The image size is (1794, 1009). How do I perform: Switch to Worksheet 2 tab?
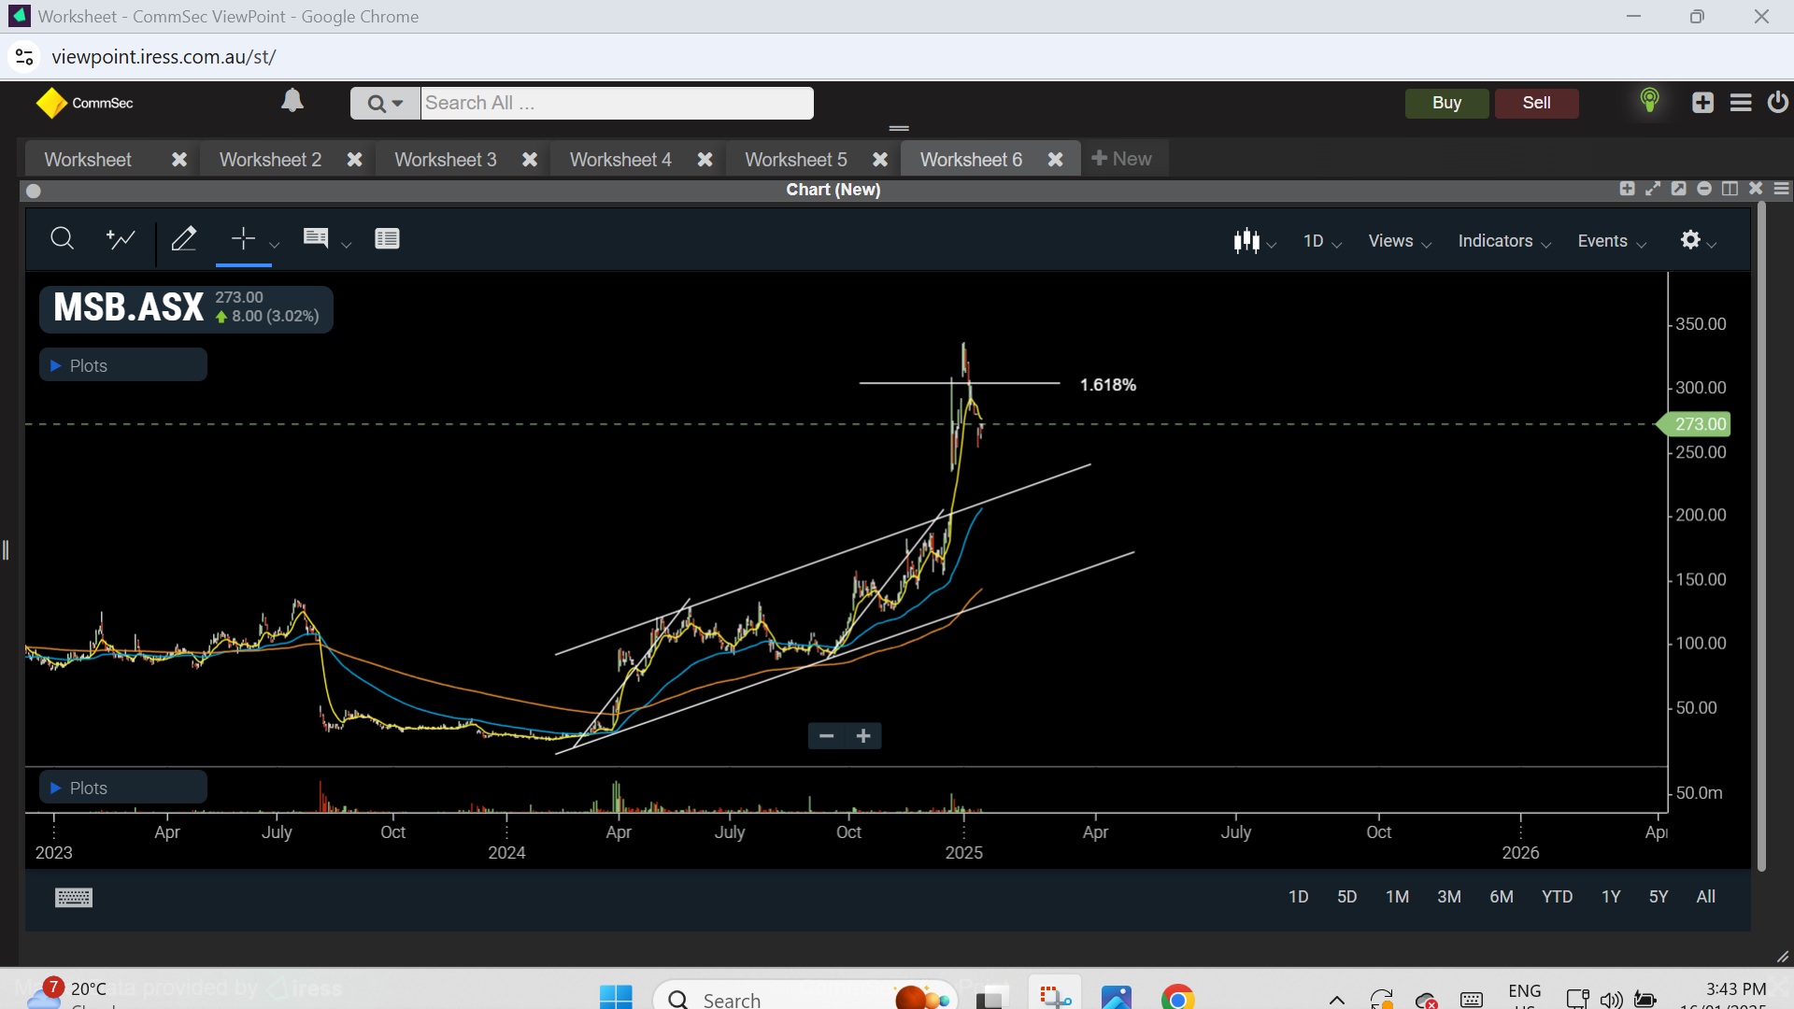pos(270,160)
